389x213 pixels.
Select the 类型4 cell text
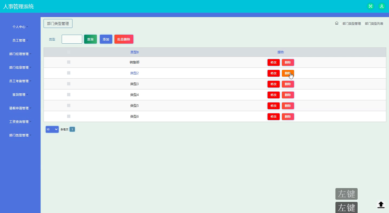pos(134,95)
